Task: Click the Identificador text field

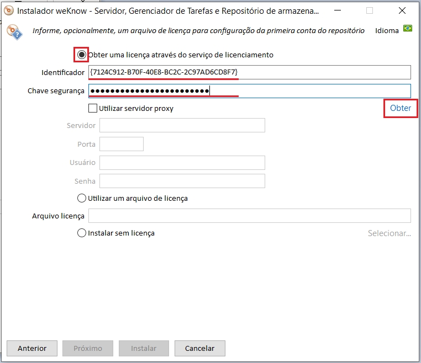Action: pyautogui.click(x=249, y=72)
